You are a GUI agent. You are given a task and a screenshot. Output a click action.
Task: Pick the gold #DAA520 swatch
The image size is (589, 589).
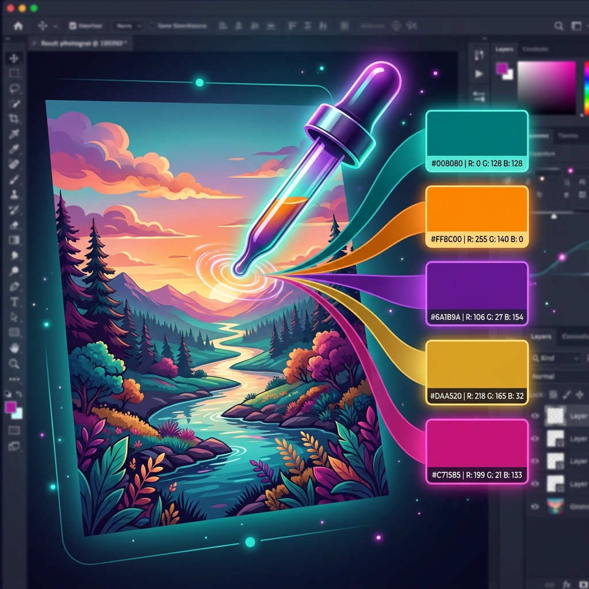tap(477, 372)
